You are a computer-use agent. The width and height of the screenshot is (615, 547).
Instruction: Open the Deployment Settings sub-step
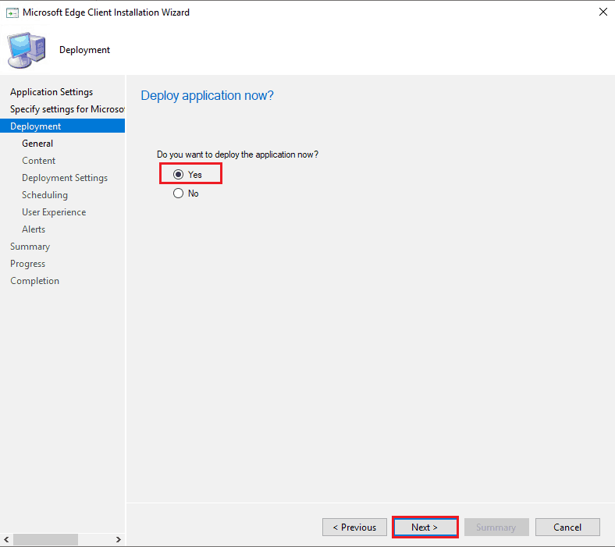pos(65,178)
